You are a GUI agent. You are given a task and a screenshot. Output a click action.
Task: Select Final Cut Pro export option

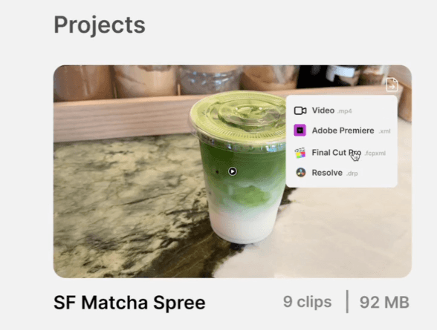point(341,153)
